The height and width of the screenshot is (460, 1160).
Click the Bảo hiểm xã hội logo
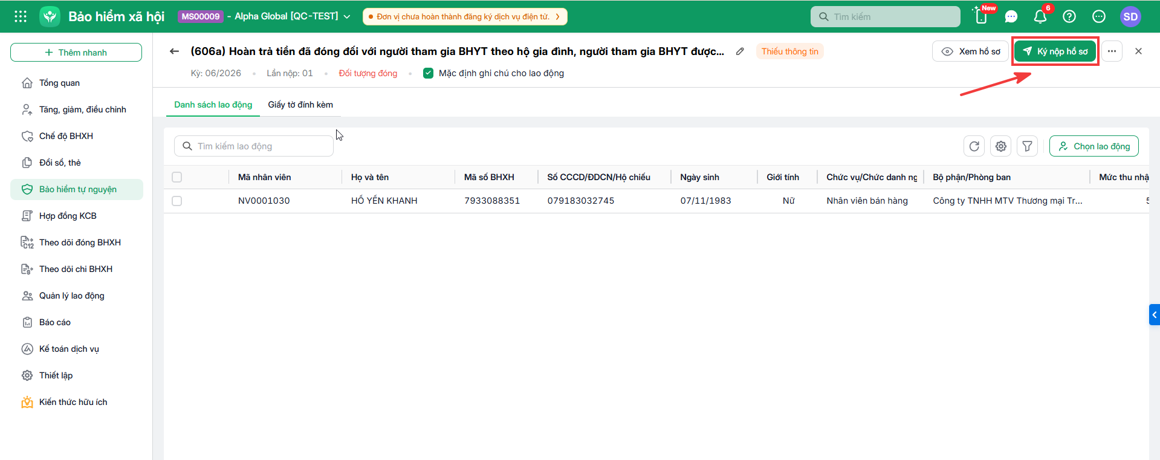pos(50,16)
